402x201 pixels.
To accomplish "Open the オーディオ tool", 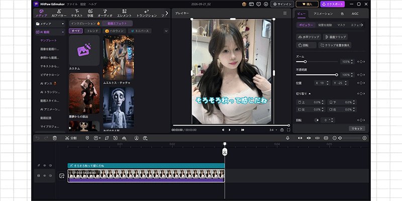I will pyautogui.click(x=105, y=14).
